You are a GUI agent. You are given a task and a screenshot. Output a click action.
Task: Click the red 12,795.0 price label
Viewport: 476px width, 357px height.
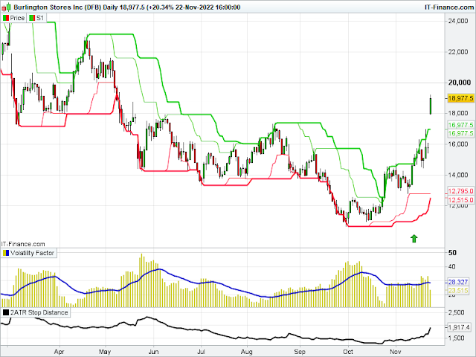point(460,191)
